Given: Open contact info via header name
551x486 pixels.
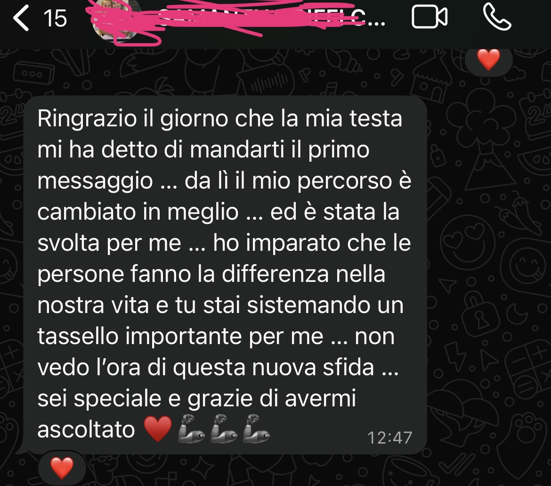Looking at the screenshot, I should 267,18.
